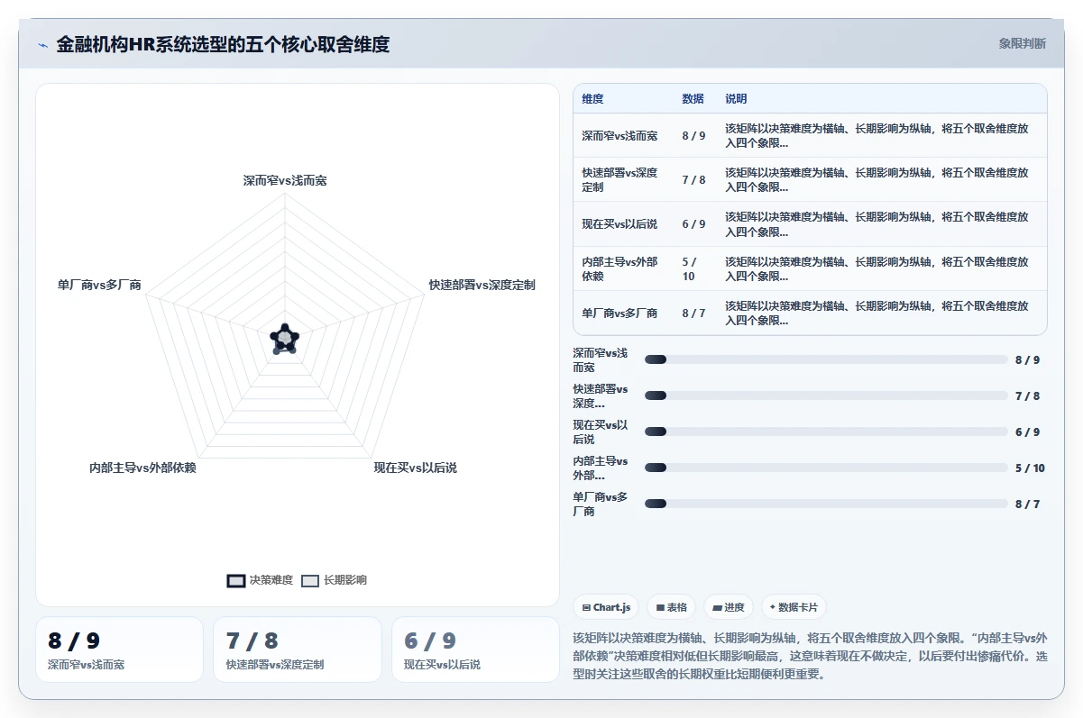Click the description in the 现在买vs以后说 table row
This screenshot has height=718, width=1083.
(x=876, y=224)
